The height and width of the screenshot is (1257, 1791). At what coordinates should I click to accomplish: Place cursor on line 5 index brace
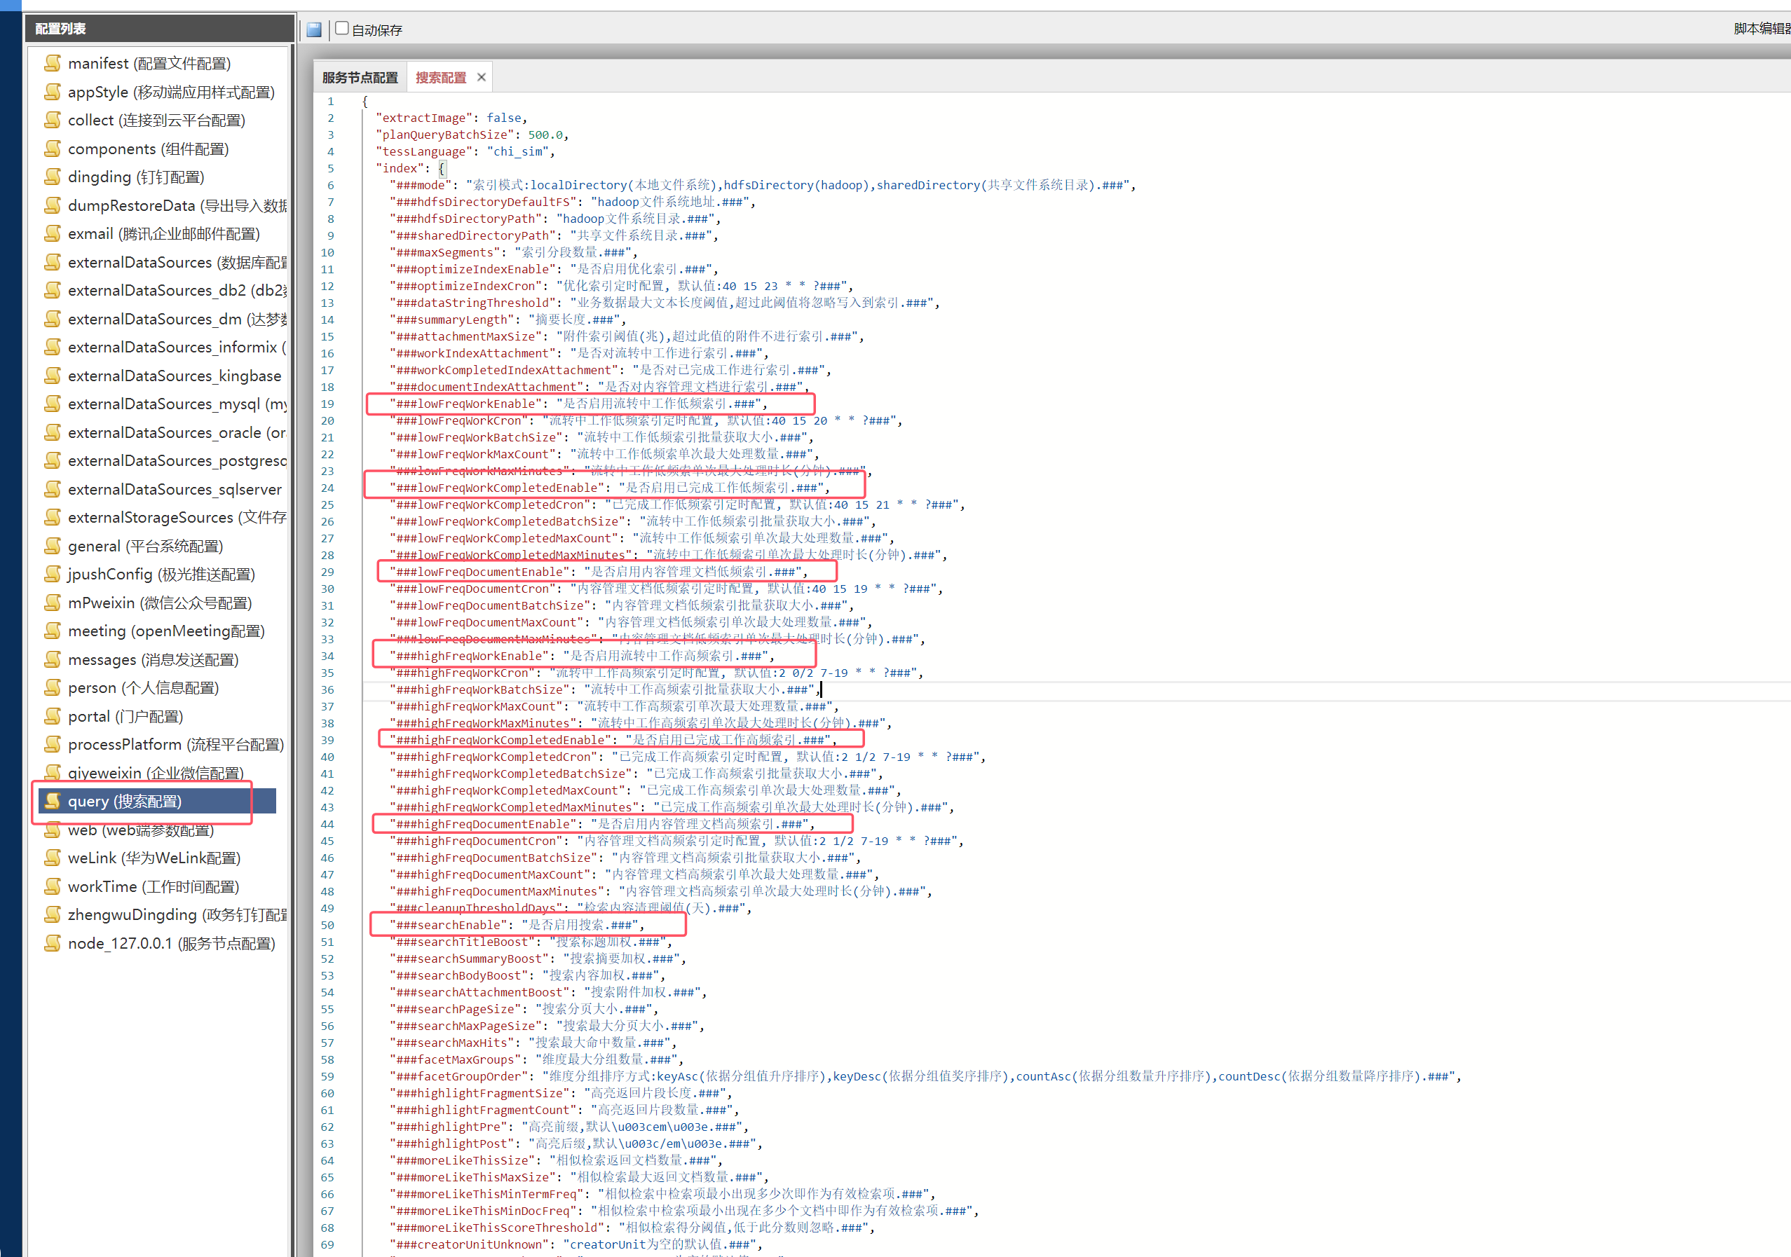point(442,168)
